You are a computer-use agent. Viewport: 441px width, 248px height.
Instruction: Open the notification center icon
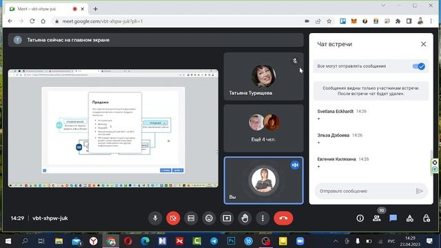pyautogui.click(x=429, y=241)
